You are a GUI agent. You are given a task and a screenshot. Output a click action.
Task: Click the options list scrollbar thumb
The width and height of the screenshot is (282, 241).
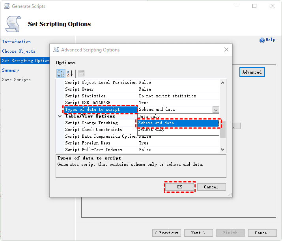(x=223, y=129)
